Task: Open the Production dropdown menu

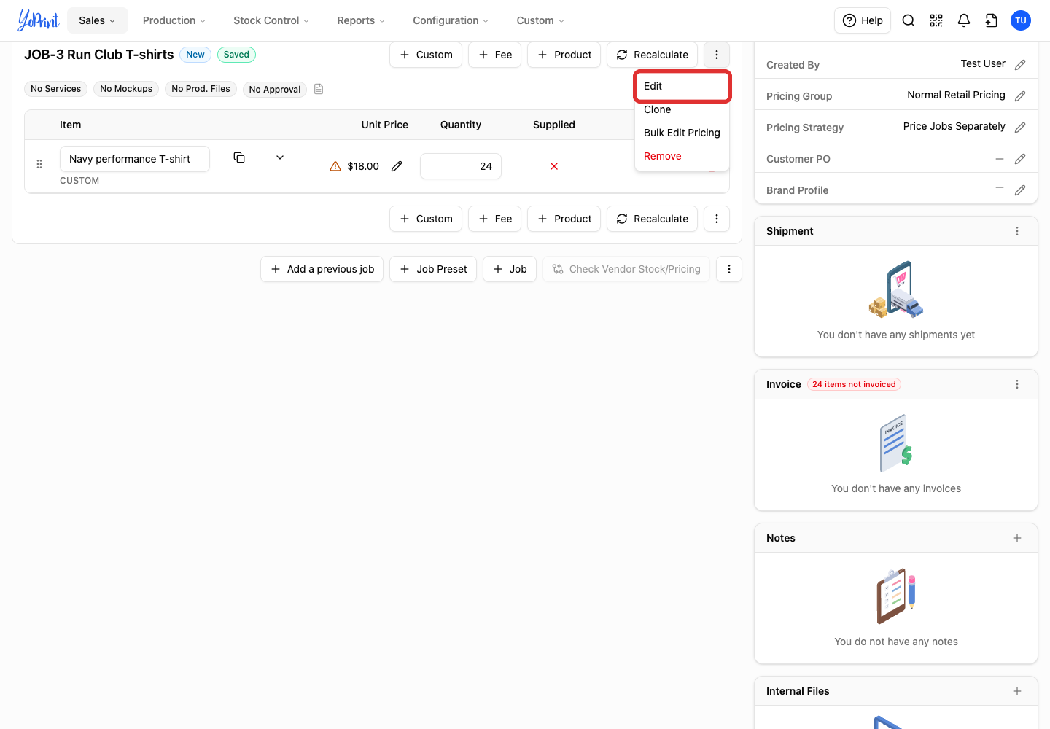Action: (x=174, y=20)
